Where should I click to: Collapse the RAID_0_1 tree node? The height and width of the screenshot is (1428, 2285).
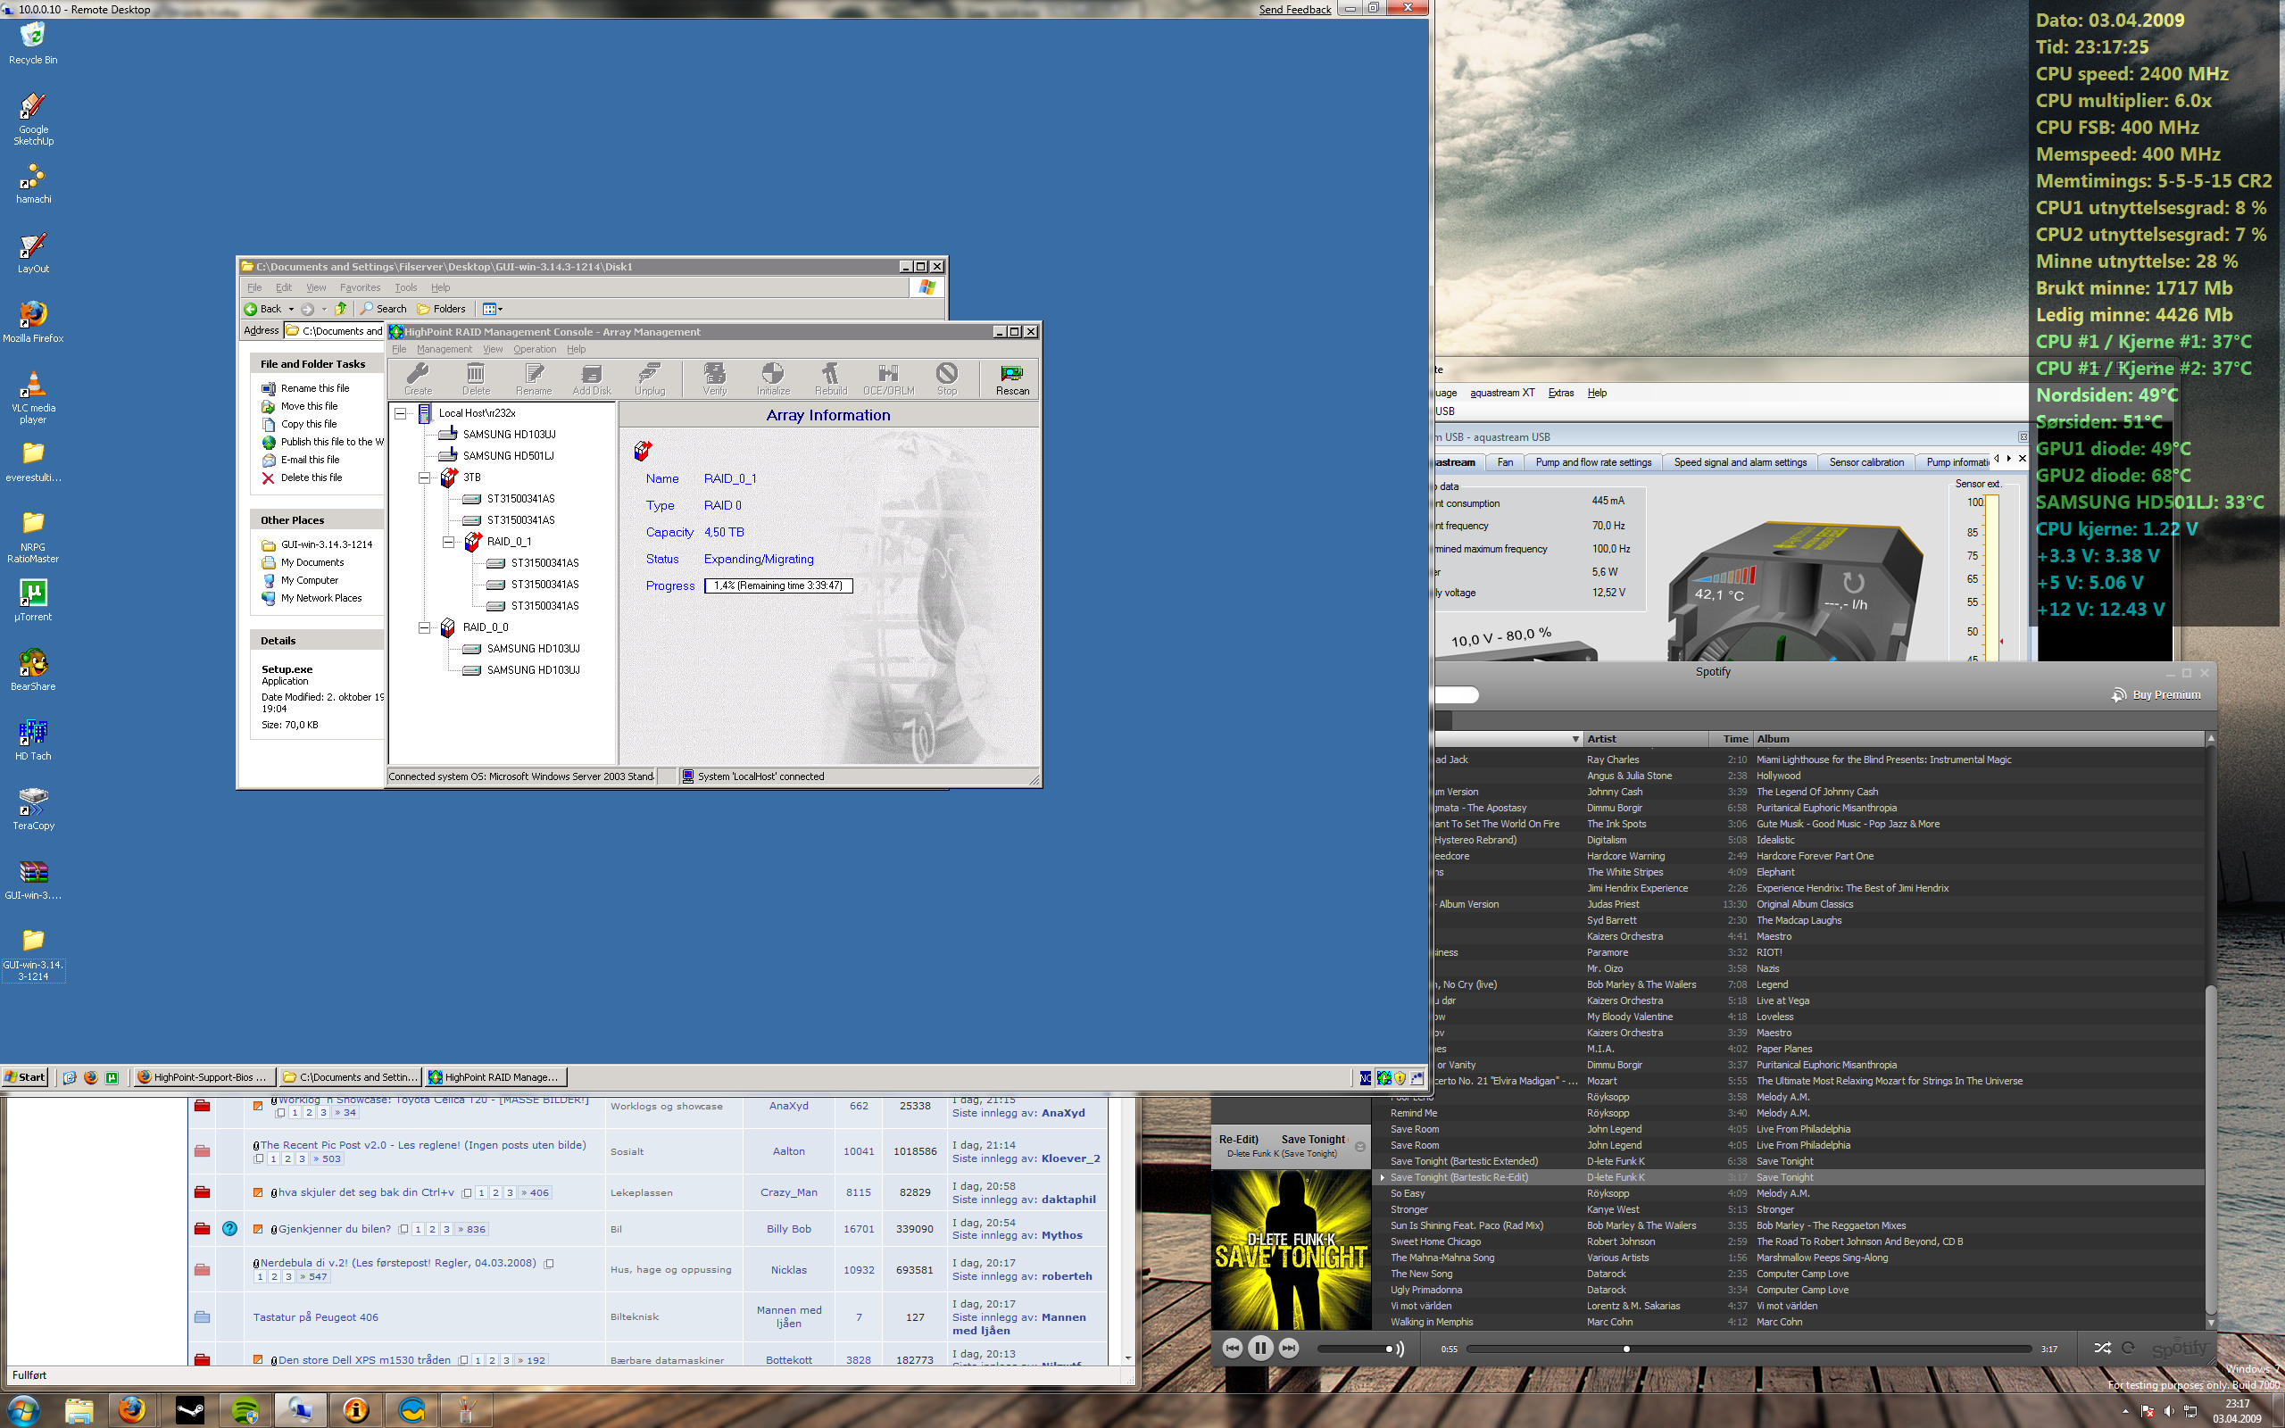pos(448,542)
